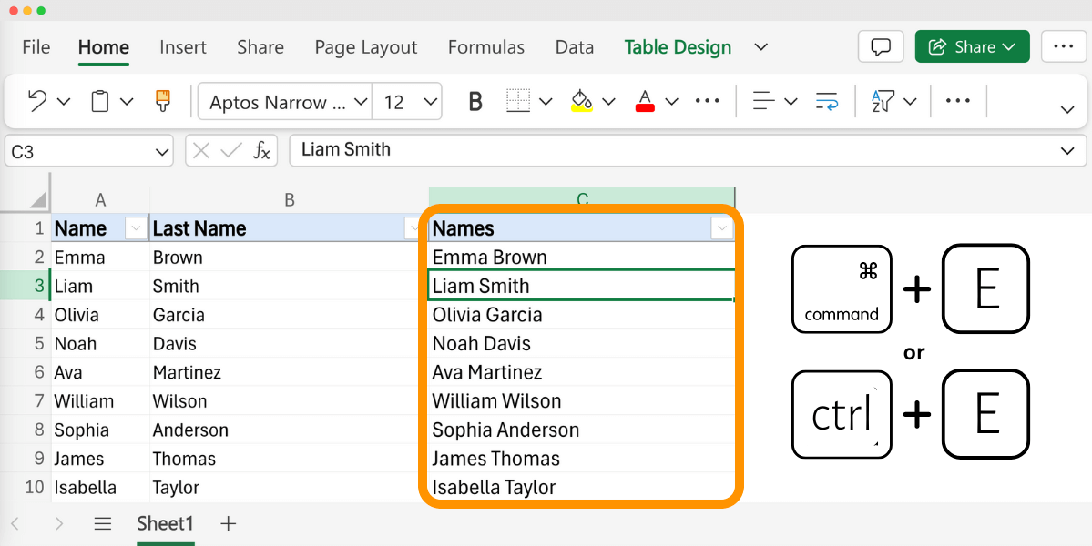Open the top-right More options button
This screenshot has width=1092, height=546.
click(1063, 46)
